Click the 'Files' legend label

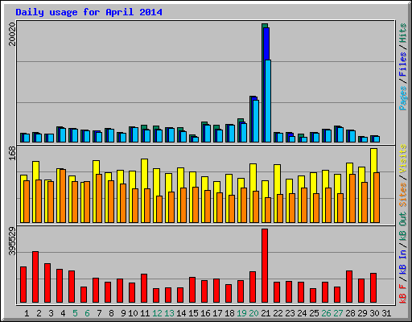pos(403,64)
